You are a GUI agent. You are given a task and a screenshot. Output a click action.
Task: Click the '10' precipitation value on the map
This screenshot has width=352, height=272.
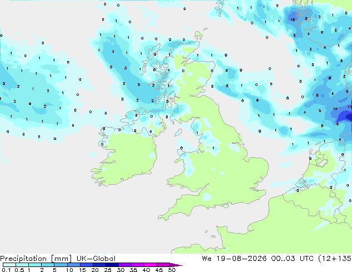(x=335, y=109)
